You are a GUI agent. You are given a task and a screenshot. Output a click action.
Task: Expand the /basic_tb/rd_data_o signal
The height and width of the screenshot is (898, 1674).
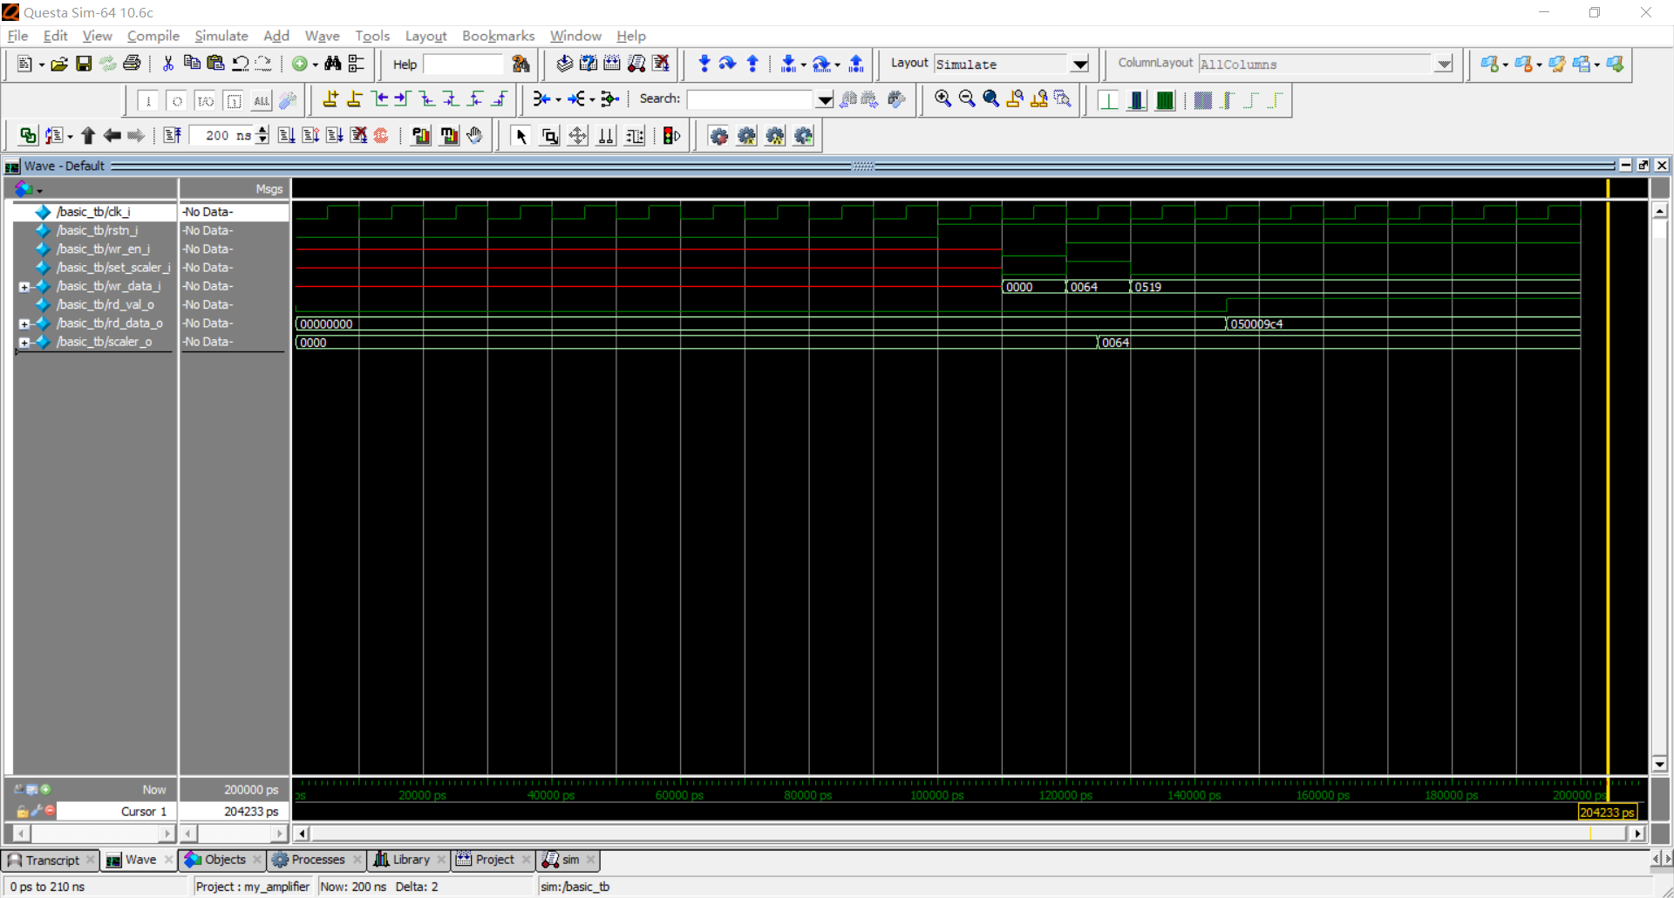pyautogui.click(x=24, y=323)
